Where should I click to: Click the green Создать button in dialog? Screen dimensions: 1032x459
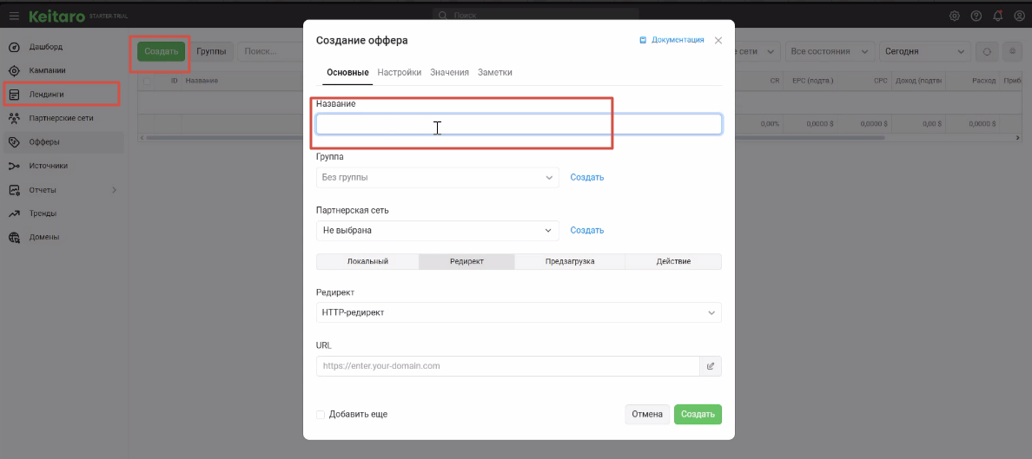pos(698,415)
